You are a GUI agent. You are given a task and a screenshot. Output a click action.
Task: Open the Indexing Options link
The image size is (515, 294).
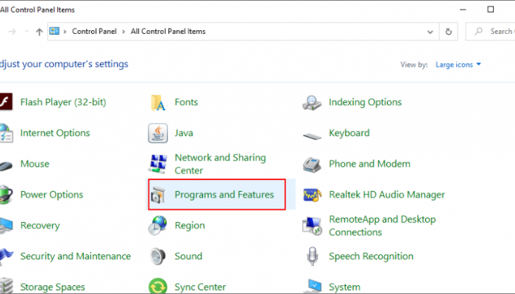365,102
